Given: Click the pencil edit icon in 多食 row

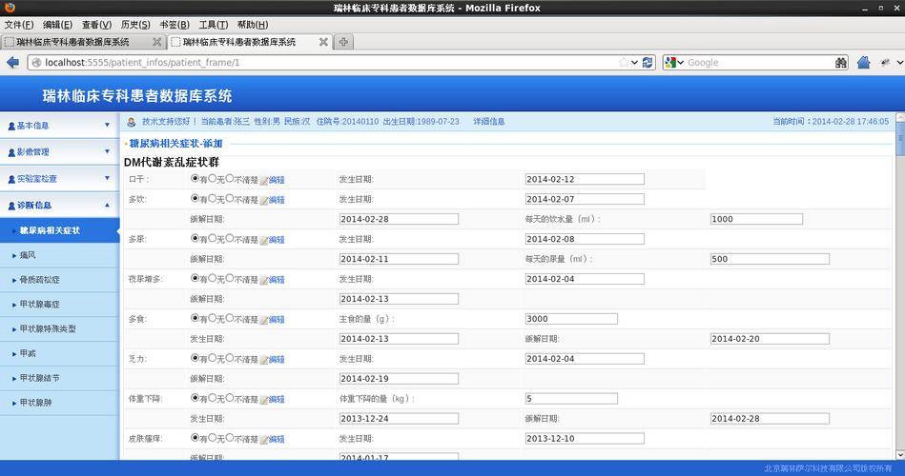Looking at the screenshot, I should click(x=264, y=320).
